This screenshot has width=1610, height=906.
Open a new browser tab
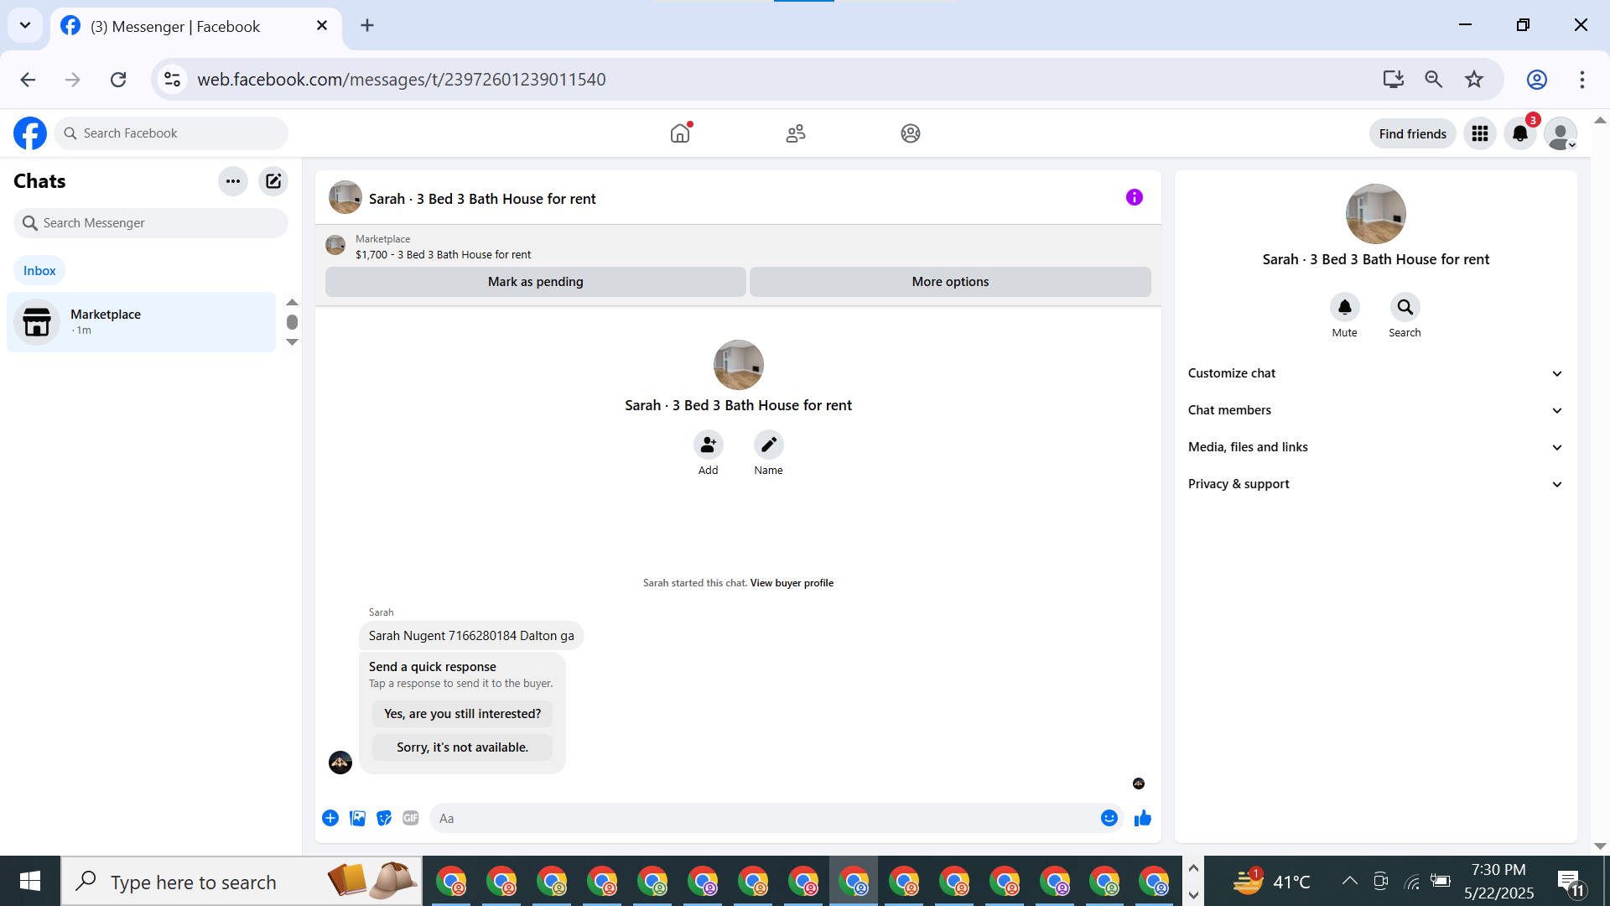tap(367, 25)
